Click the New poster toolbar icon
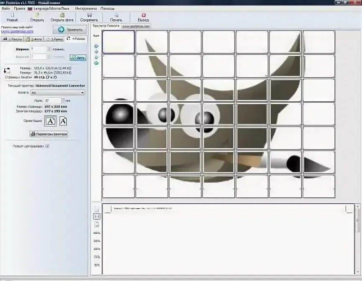362x281 pixels. click(12, 15)
